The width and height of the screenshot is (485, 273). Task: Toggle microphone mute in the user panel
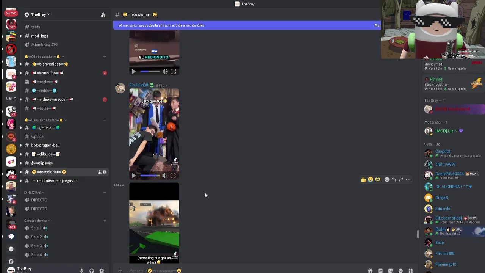(x=81, y=271)
